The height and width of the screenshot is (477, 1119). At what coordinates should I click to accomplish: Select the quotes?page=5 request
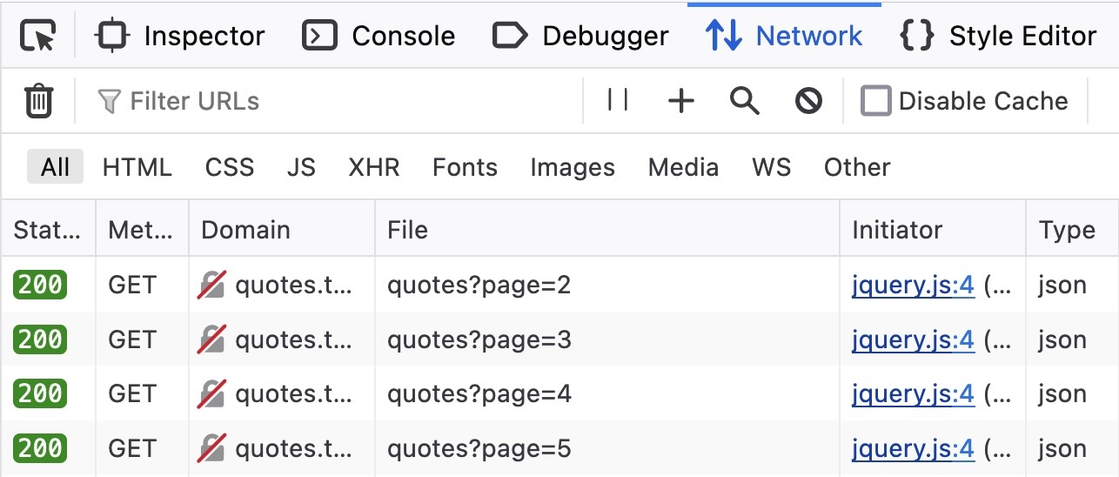pyautogui.click(x=479, y=448)
